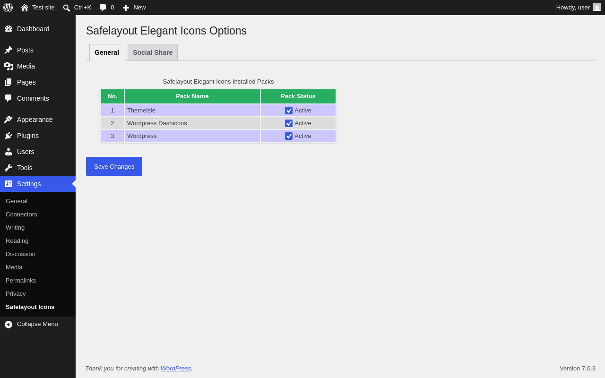Switch to the Social Share tab
Image resolution: width=605 pixels, height=378 pixels.
point(153,52)
